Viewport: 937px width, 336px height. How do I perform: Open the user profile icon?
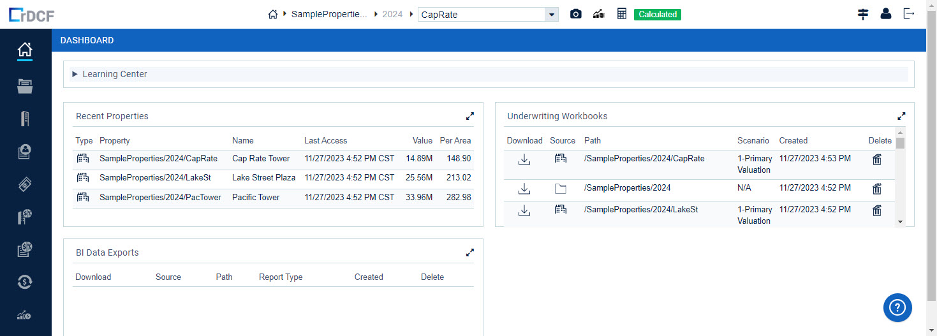886,14
